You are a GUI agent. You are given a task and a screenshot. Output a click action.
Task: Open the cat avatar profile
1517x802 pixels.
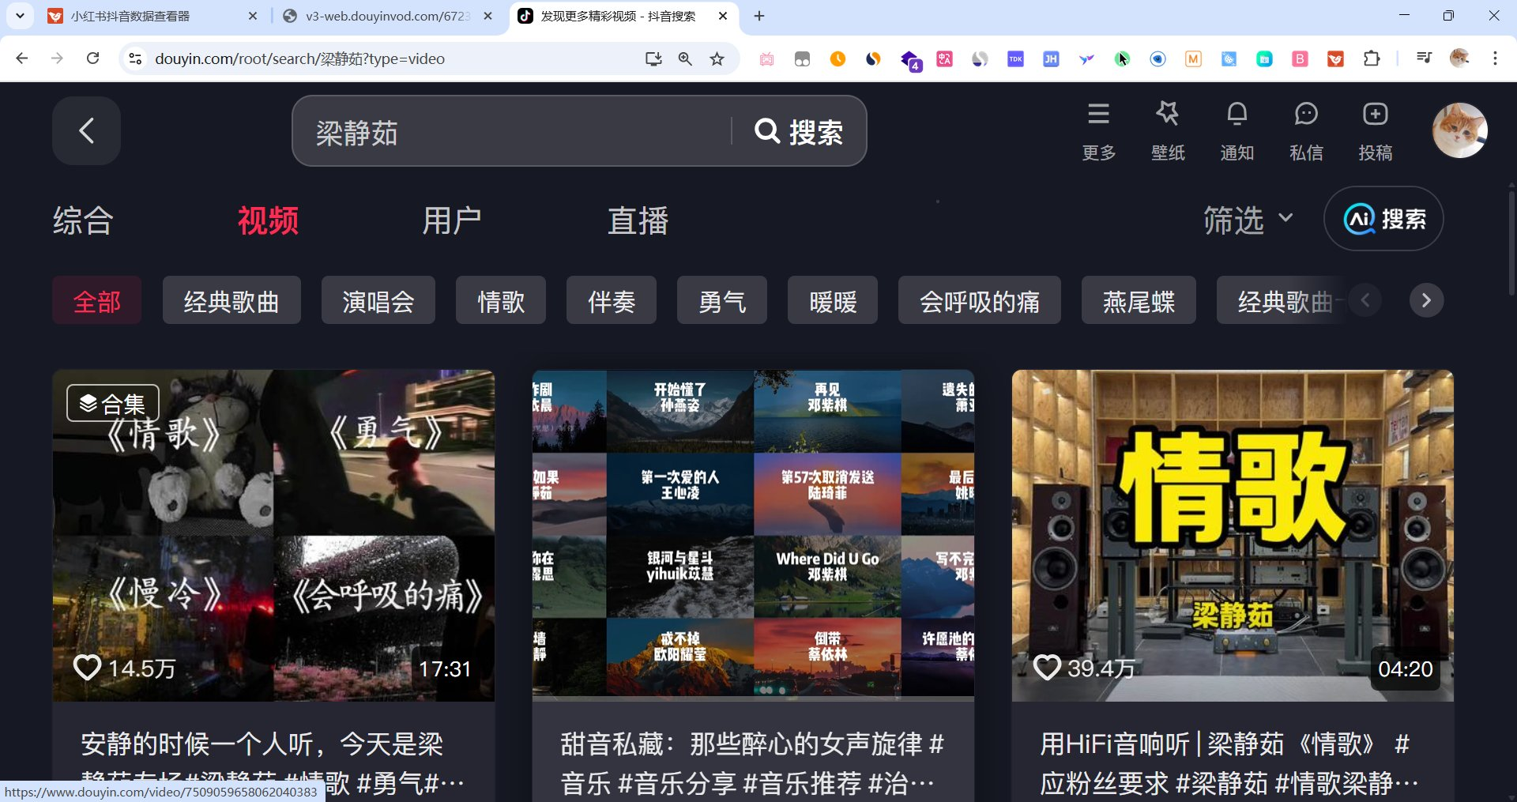(1459, 130)
